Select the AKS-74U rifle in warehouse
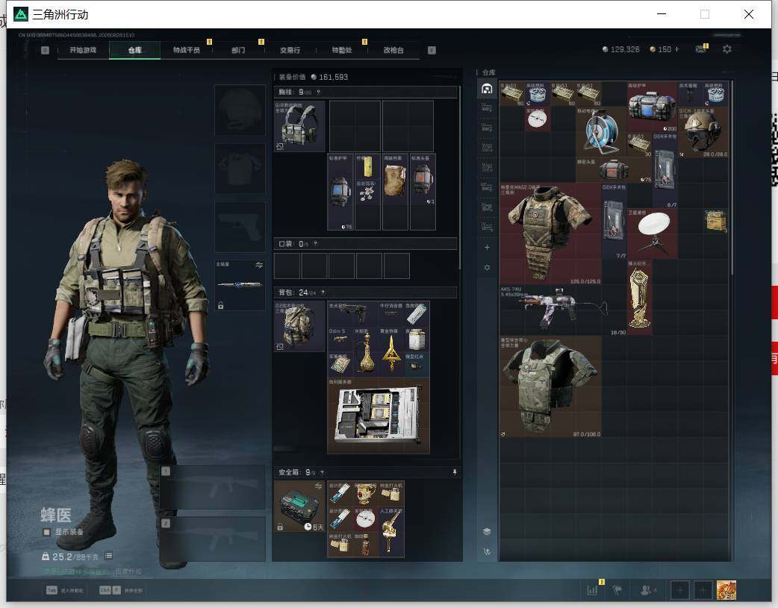The width and height of the screenshot is (778, 608). [x=563, y=310]
